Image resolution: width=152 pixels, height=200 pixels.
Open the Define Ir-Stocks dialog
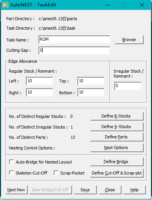click(117, 127)
